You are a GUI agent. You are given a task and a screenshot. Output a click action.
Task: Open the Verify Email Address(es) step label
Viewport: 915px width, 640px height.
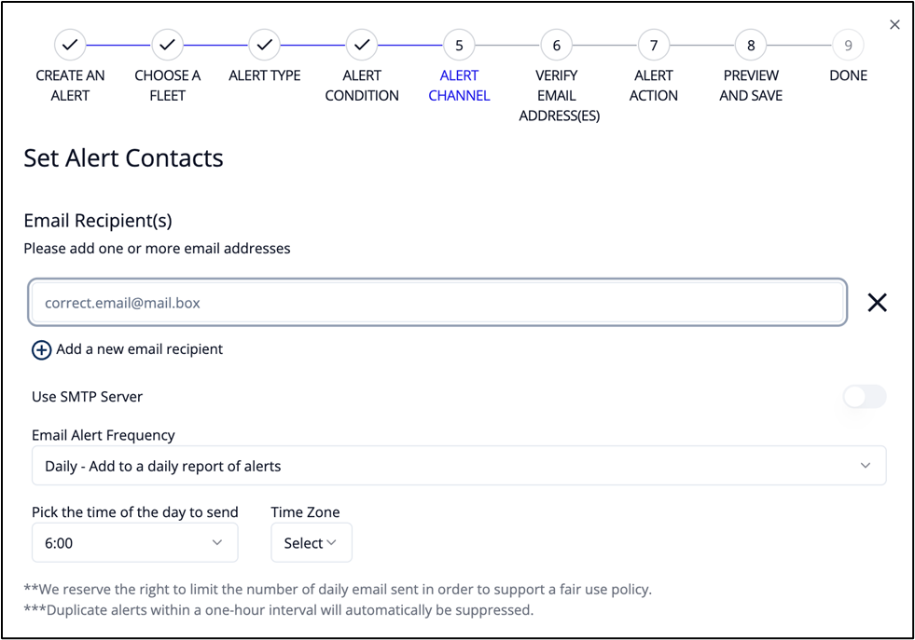tap(556, 95)
